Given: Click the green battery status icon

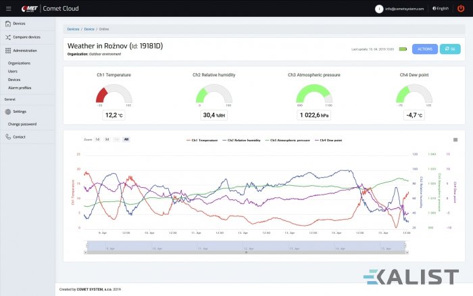Looking at the screenshot, I should [x=403, y=49].
